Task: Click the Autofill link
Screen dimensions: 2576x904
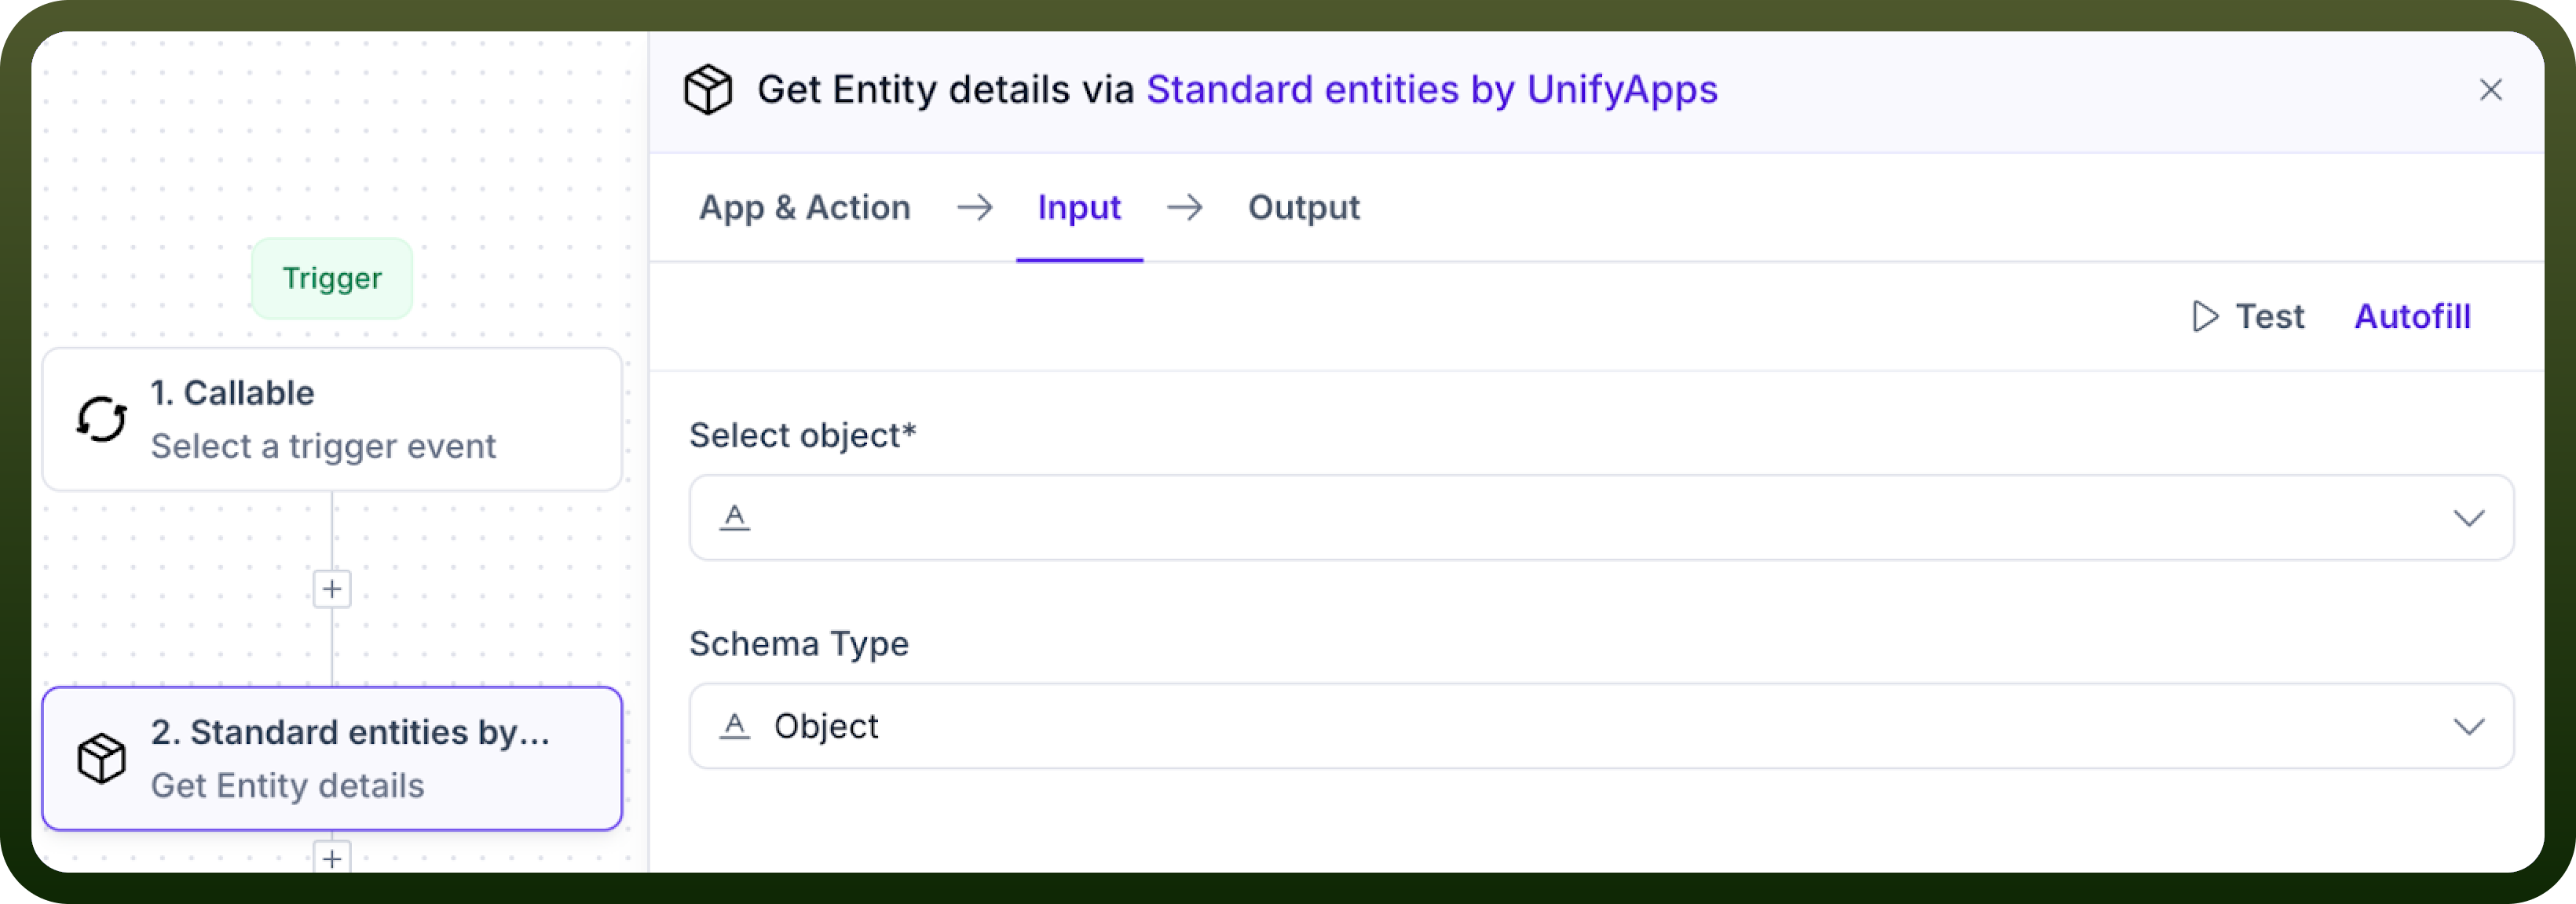Action: click(2412, 317)
